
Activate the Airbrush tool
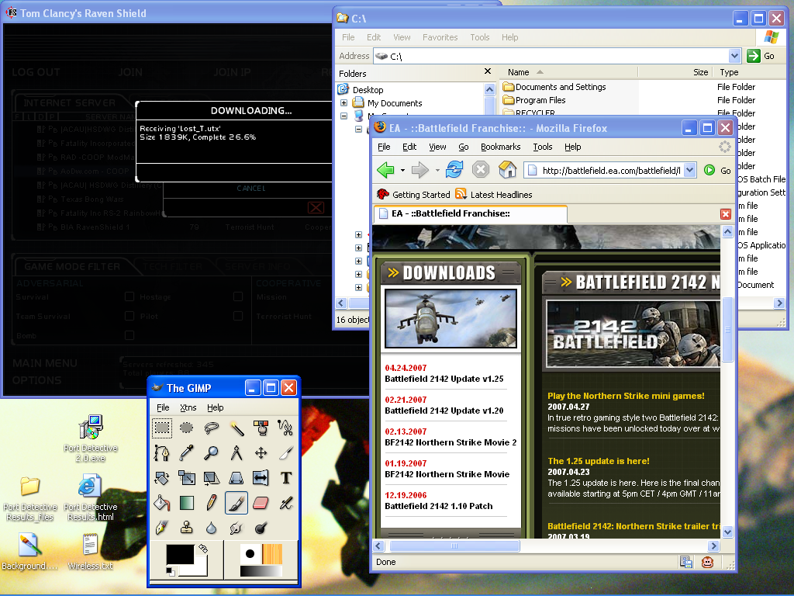(x=285, y=503)
